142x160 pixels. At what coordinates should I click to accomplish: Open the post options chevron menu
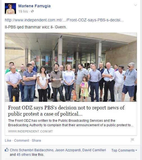click(x=135, y=5)
